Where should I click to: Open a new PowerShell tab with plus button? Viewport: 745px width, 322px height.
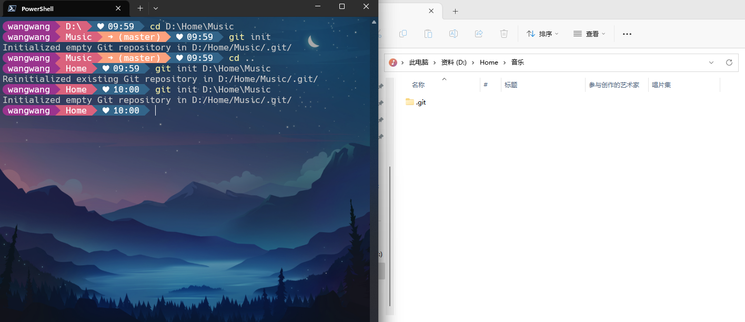tap(140, 8)
